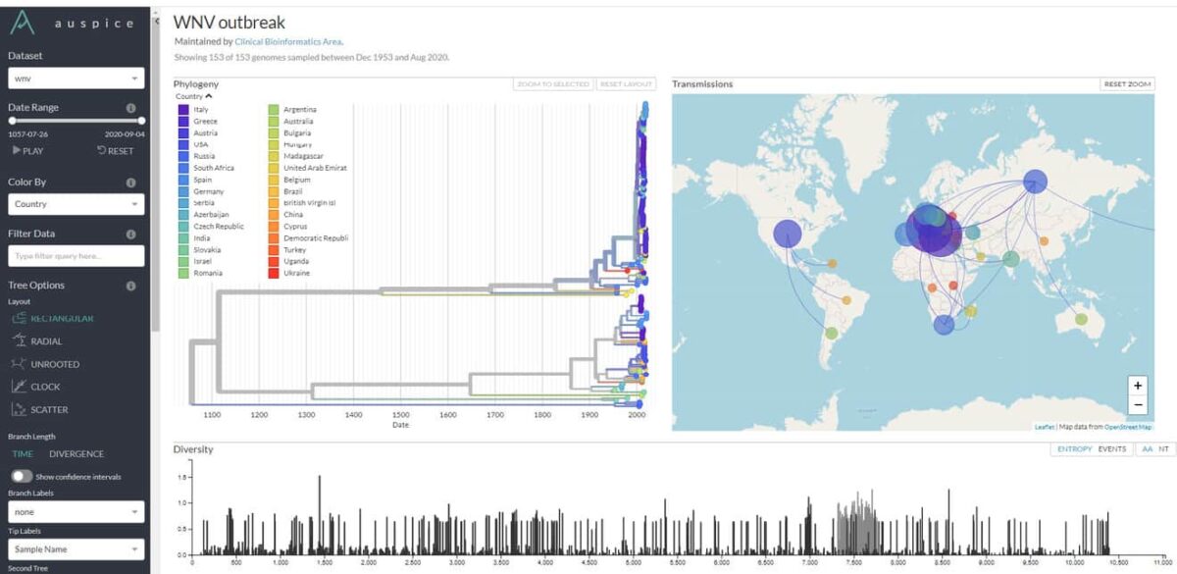Zoom in on the transmissions map
The height and width of the screenshot is (574, 1177).
click(x=1137, y=387)
